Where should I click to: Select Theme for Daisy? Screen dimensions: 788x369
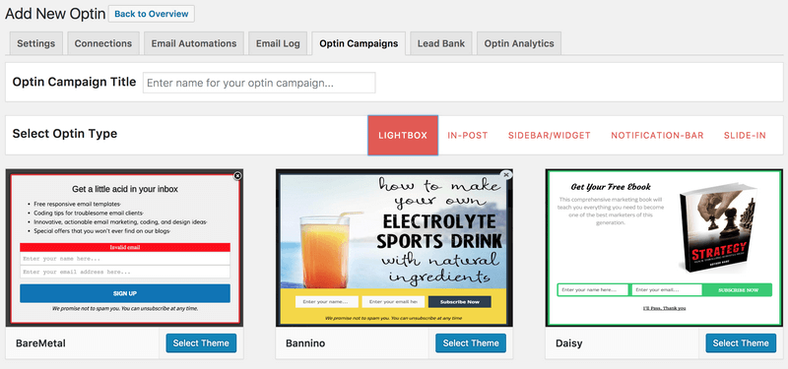click(741, 343)
